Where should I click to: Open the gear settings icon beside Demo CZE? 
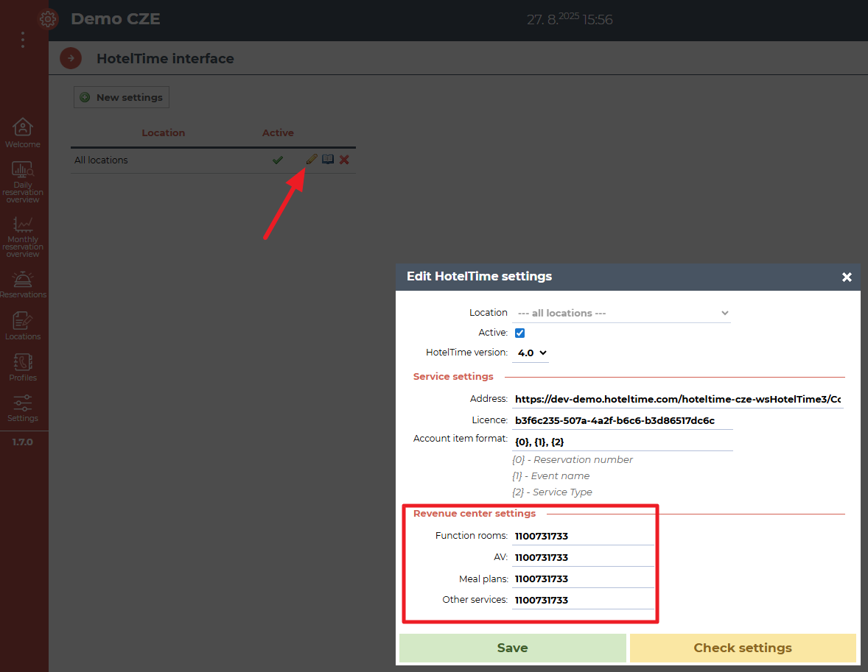[48, 19]
